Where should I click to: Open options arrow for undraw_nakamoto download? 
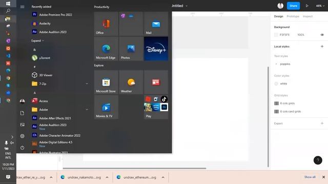(x=107, y=177)
